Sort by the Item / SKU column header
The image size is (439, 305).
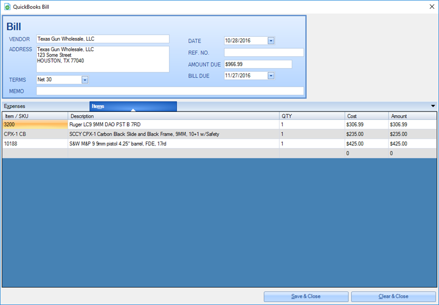(35, 116)
